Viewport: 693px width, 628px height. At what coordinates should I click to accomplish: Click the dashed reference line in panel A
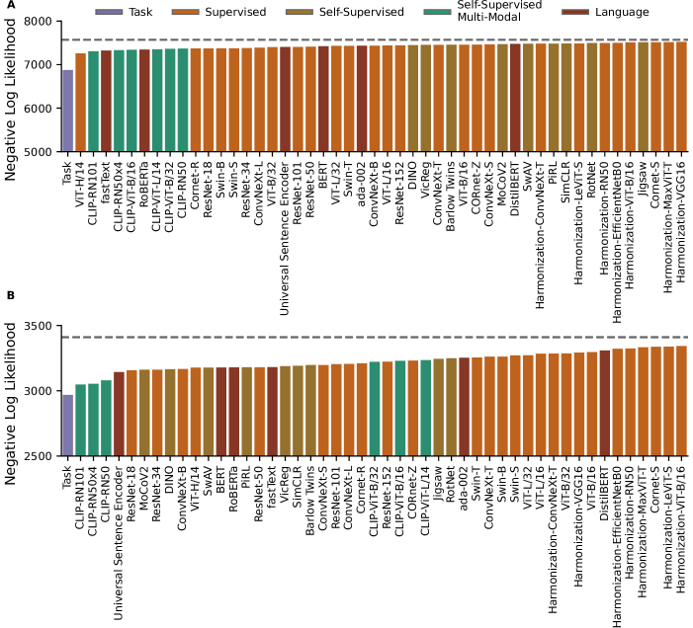point(375,40)
